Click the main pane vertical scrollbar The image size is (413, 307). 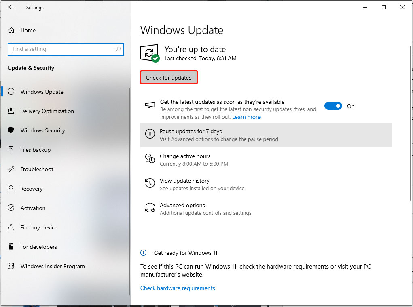pos(411,123)
